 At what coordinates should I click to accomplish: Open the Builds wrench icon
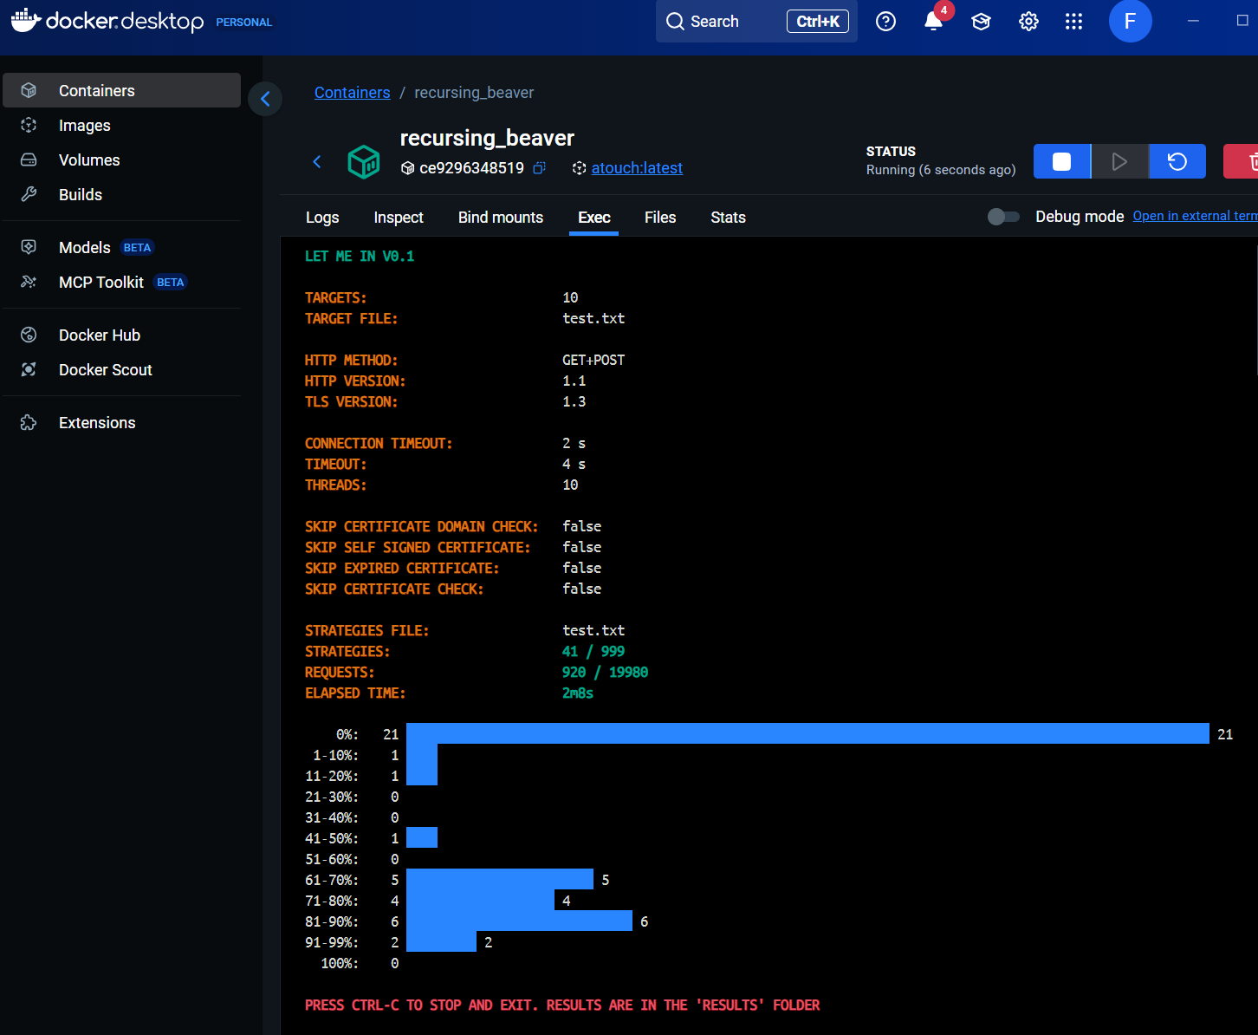click(29, 194)
